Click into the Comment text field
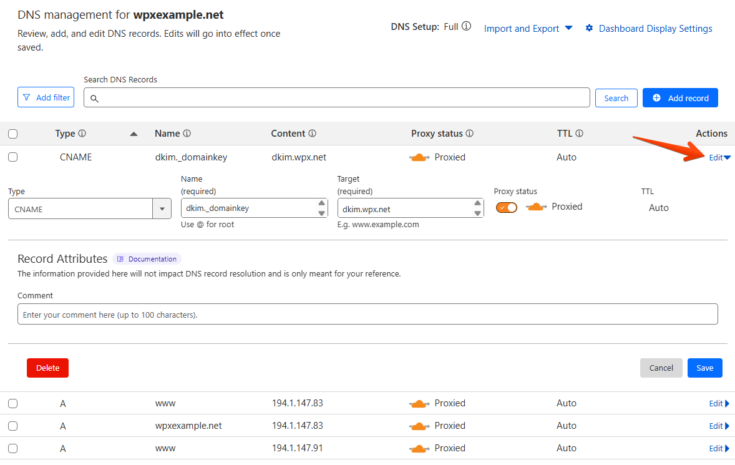 pos(367,315)
